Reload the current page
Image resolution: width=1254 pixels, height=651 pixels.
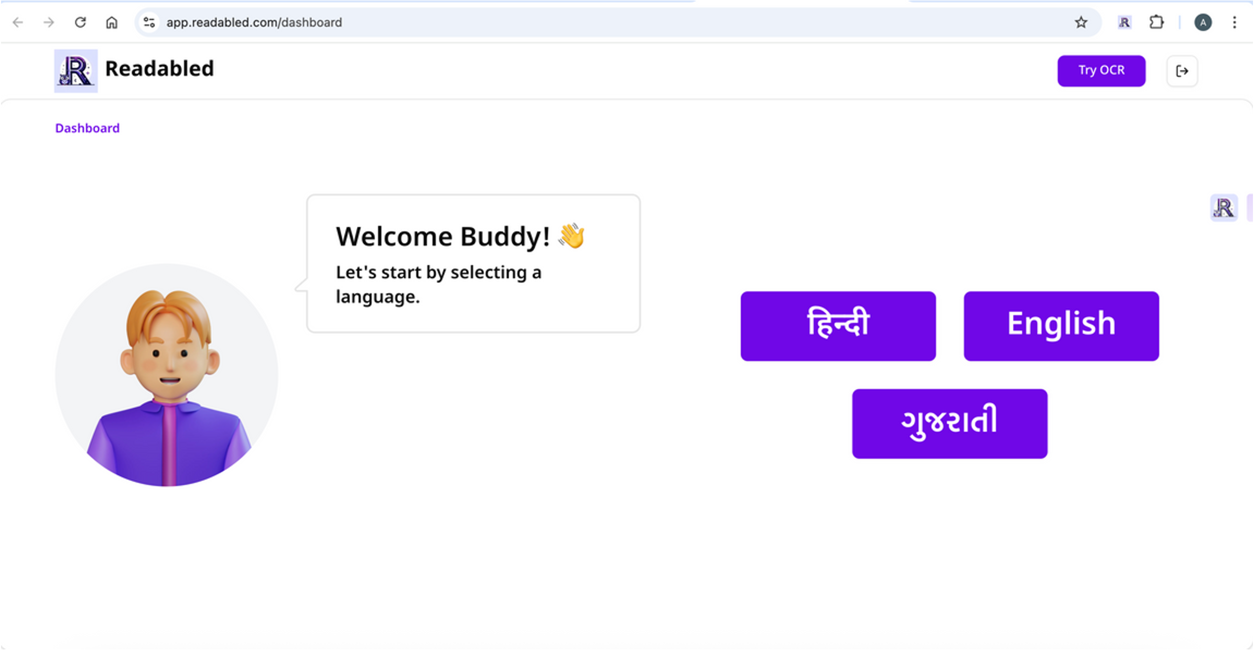[x=80, y=23]
